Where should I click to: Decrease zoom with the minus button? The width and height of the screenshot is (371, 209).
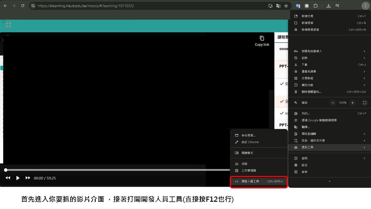pos(333,103)
